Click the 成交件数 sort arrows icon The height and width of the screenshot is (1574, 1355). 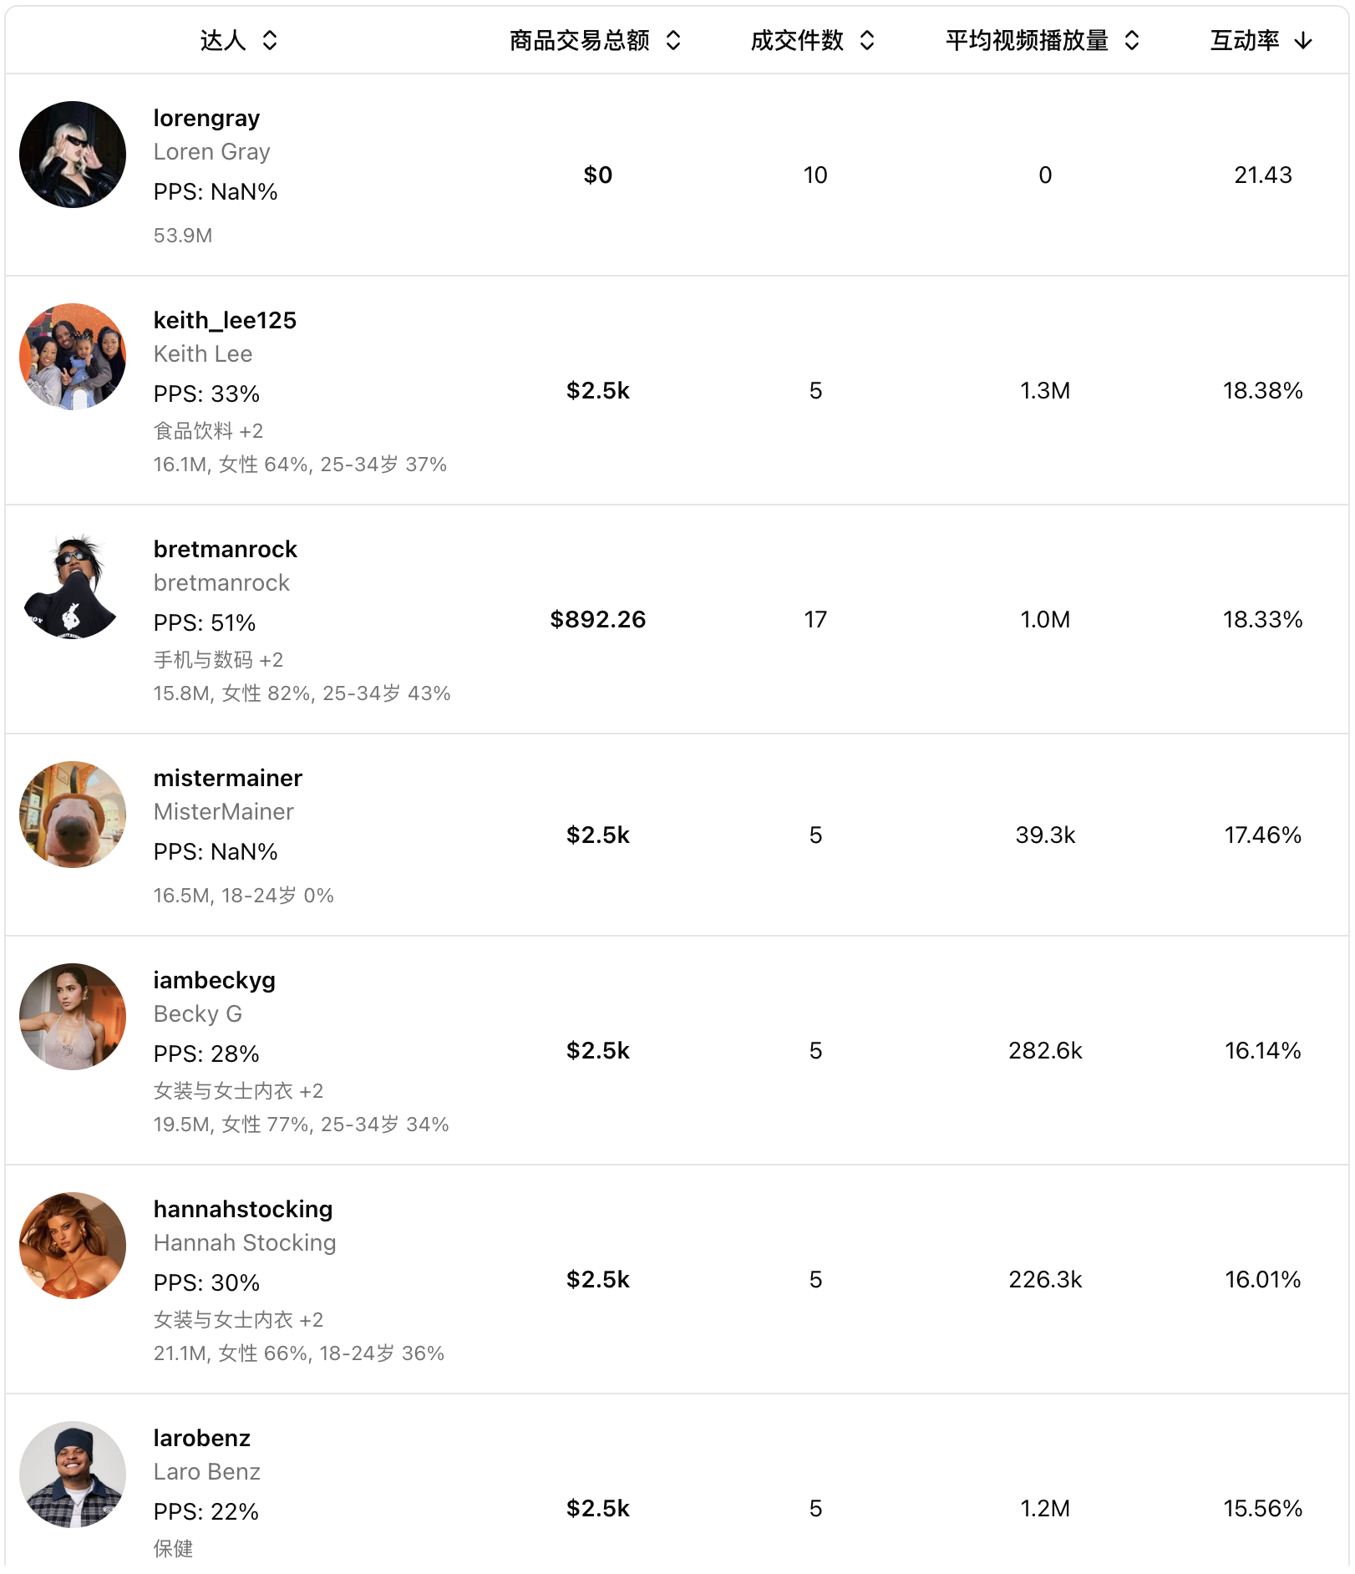867,40
